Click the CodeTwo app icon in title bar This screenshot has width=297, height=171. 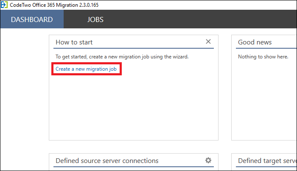(4, 5)
